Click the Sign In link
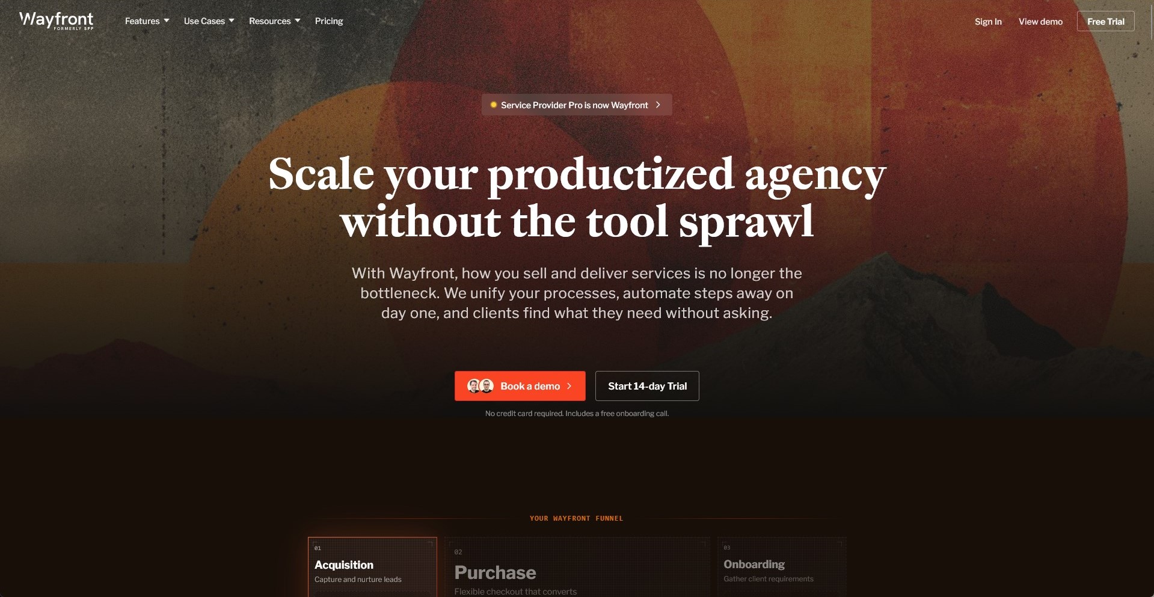The width and height of the screenshot is (1154, 597). (x=988, y=22)
